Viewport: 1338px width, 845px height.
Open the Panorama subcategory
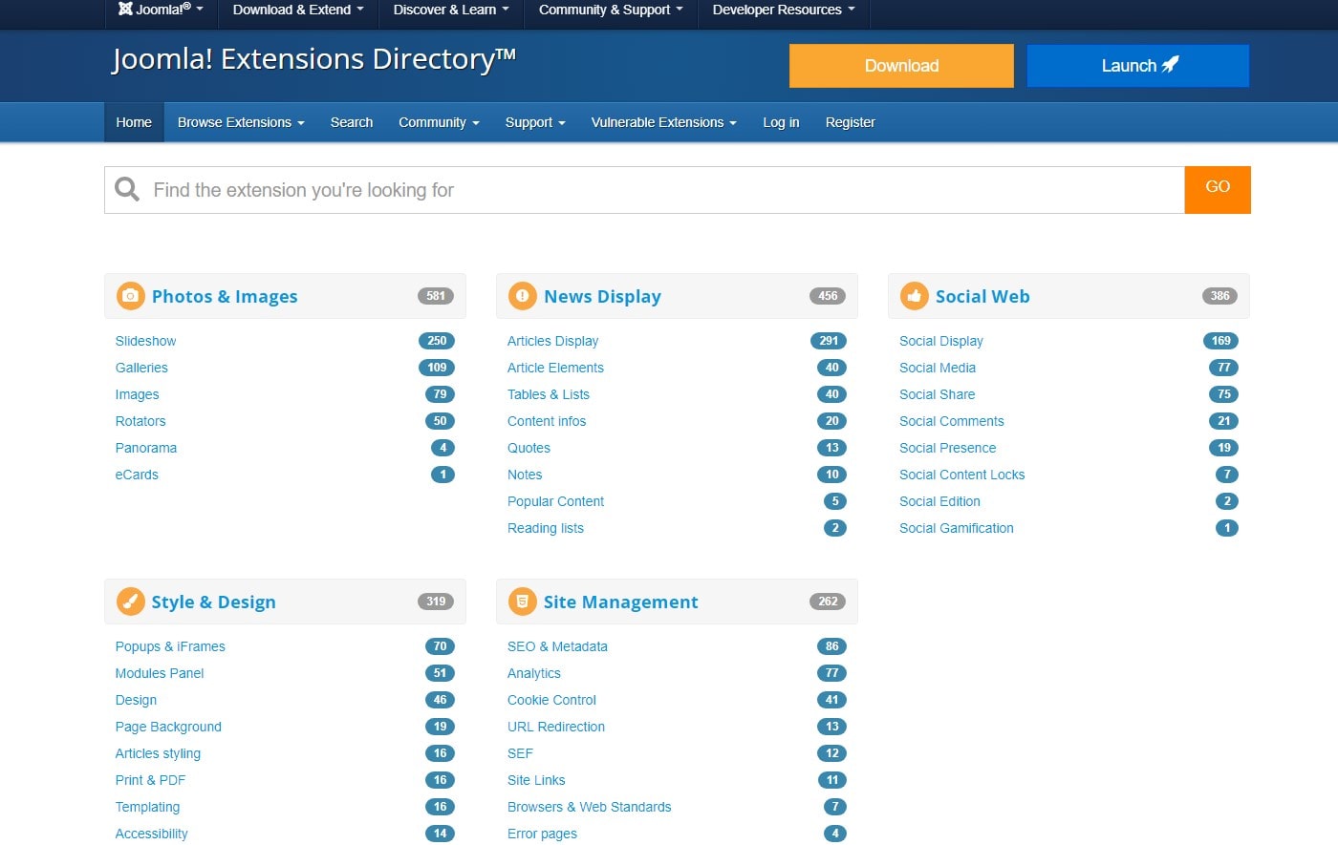[x=146, y=448]
